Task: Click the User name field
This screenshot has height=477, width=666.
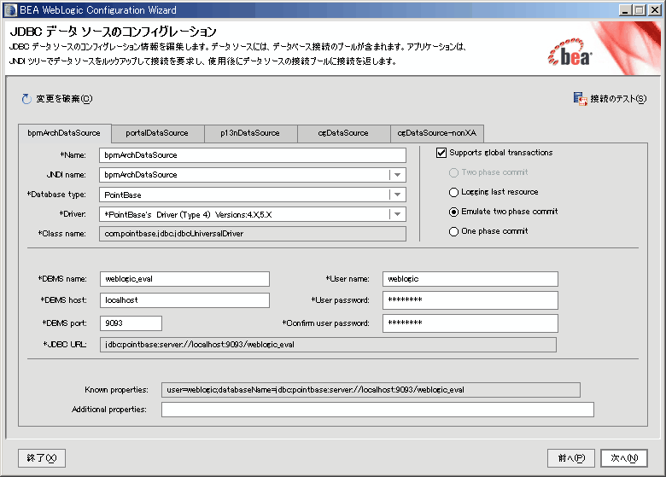Action: coord(470,279)
